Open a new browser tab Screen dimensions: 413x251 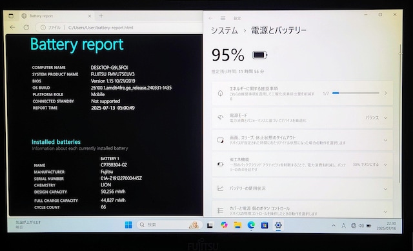(101, 15)
